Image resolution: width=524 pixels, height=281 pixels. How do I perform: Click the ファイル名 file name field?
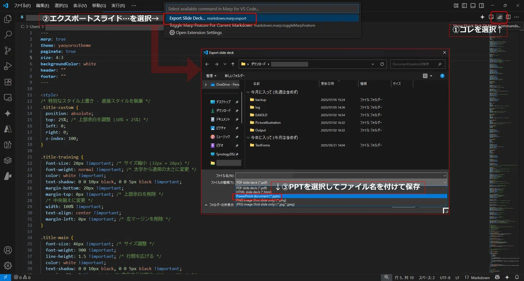coord(341,175)
